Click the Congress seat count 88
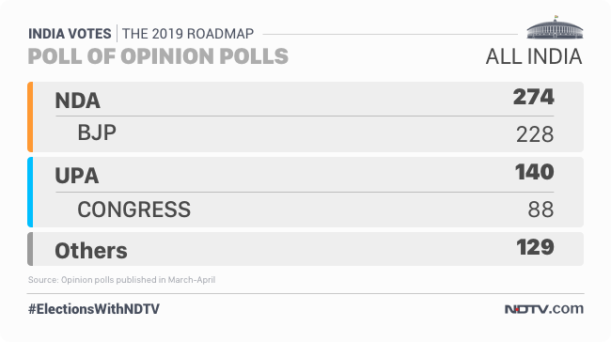The image size is (611, 342). tap(540, 210)
